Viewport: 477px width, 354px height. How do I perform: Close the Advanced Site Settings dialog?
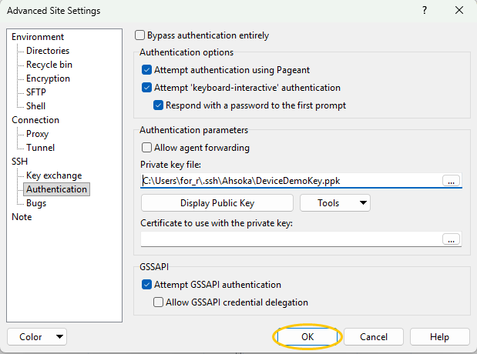tap(459, 10)
